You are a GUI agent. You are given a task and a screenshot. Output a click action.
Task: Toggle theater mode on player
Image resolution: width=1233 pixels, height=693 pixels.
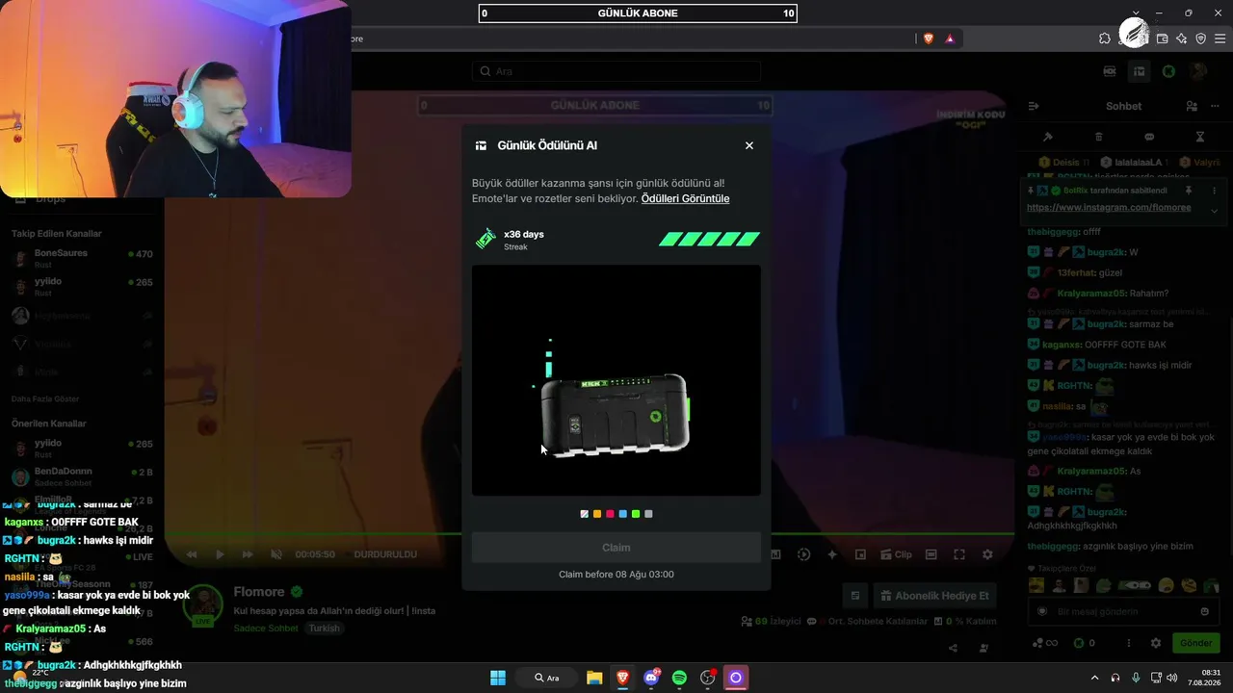(931, 554)
